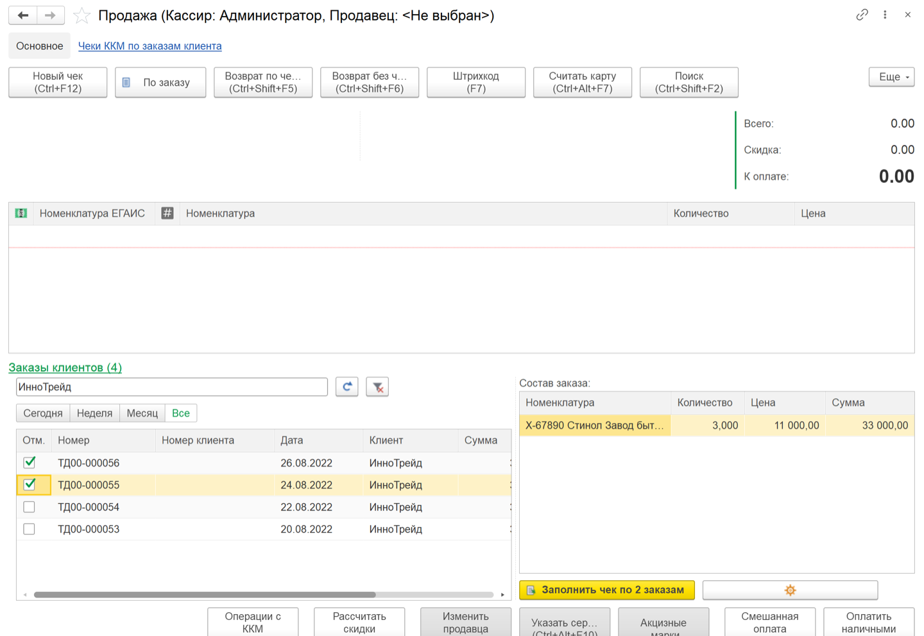Go back with the left arrow

point(23,15)
